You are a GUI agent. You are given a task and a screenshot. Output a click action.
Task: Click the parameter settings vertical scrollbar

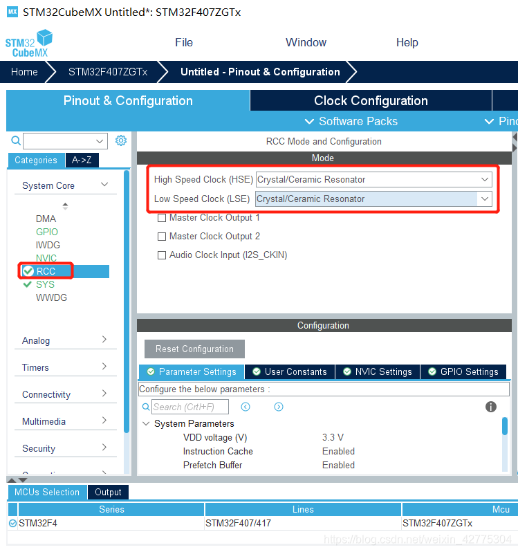[505, 426]
